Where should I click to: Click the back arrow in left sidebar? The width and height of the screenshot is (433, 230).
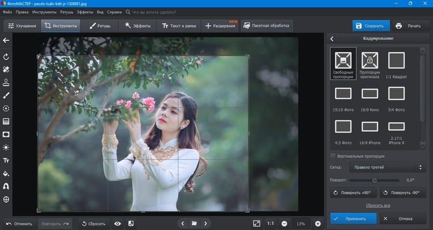pos(6,40)
